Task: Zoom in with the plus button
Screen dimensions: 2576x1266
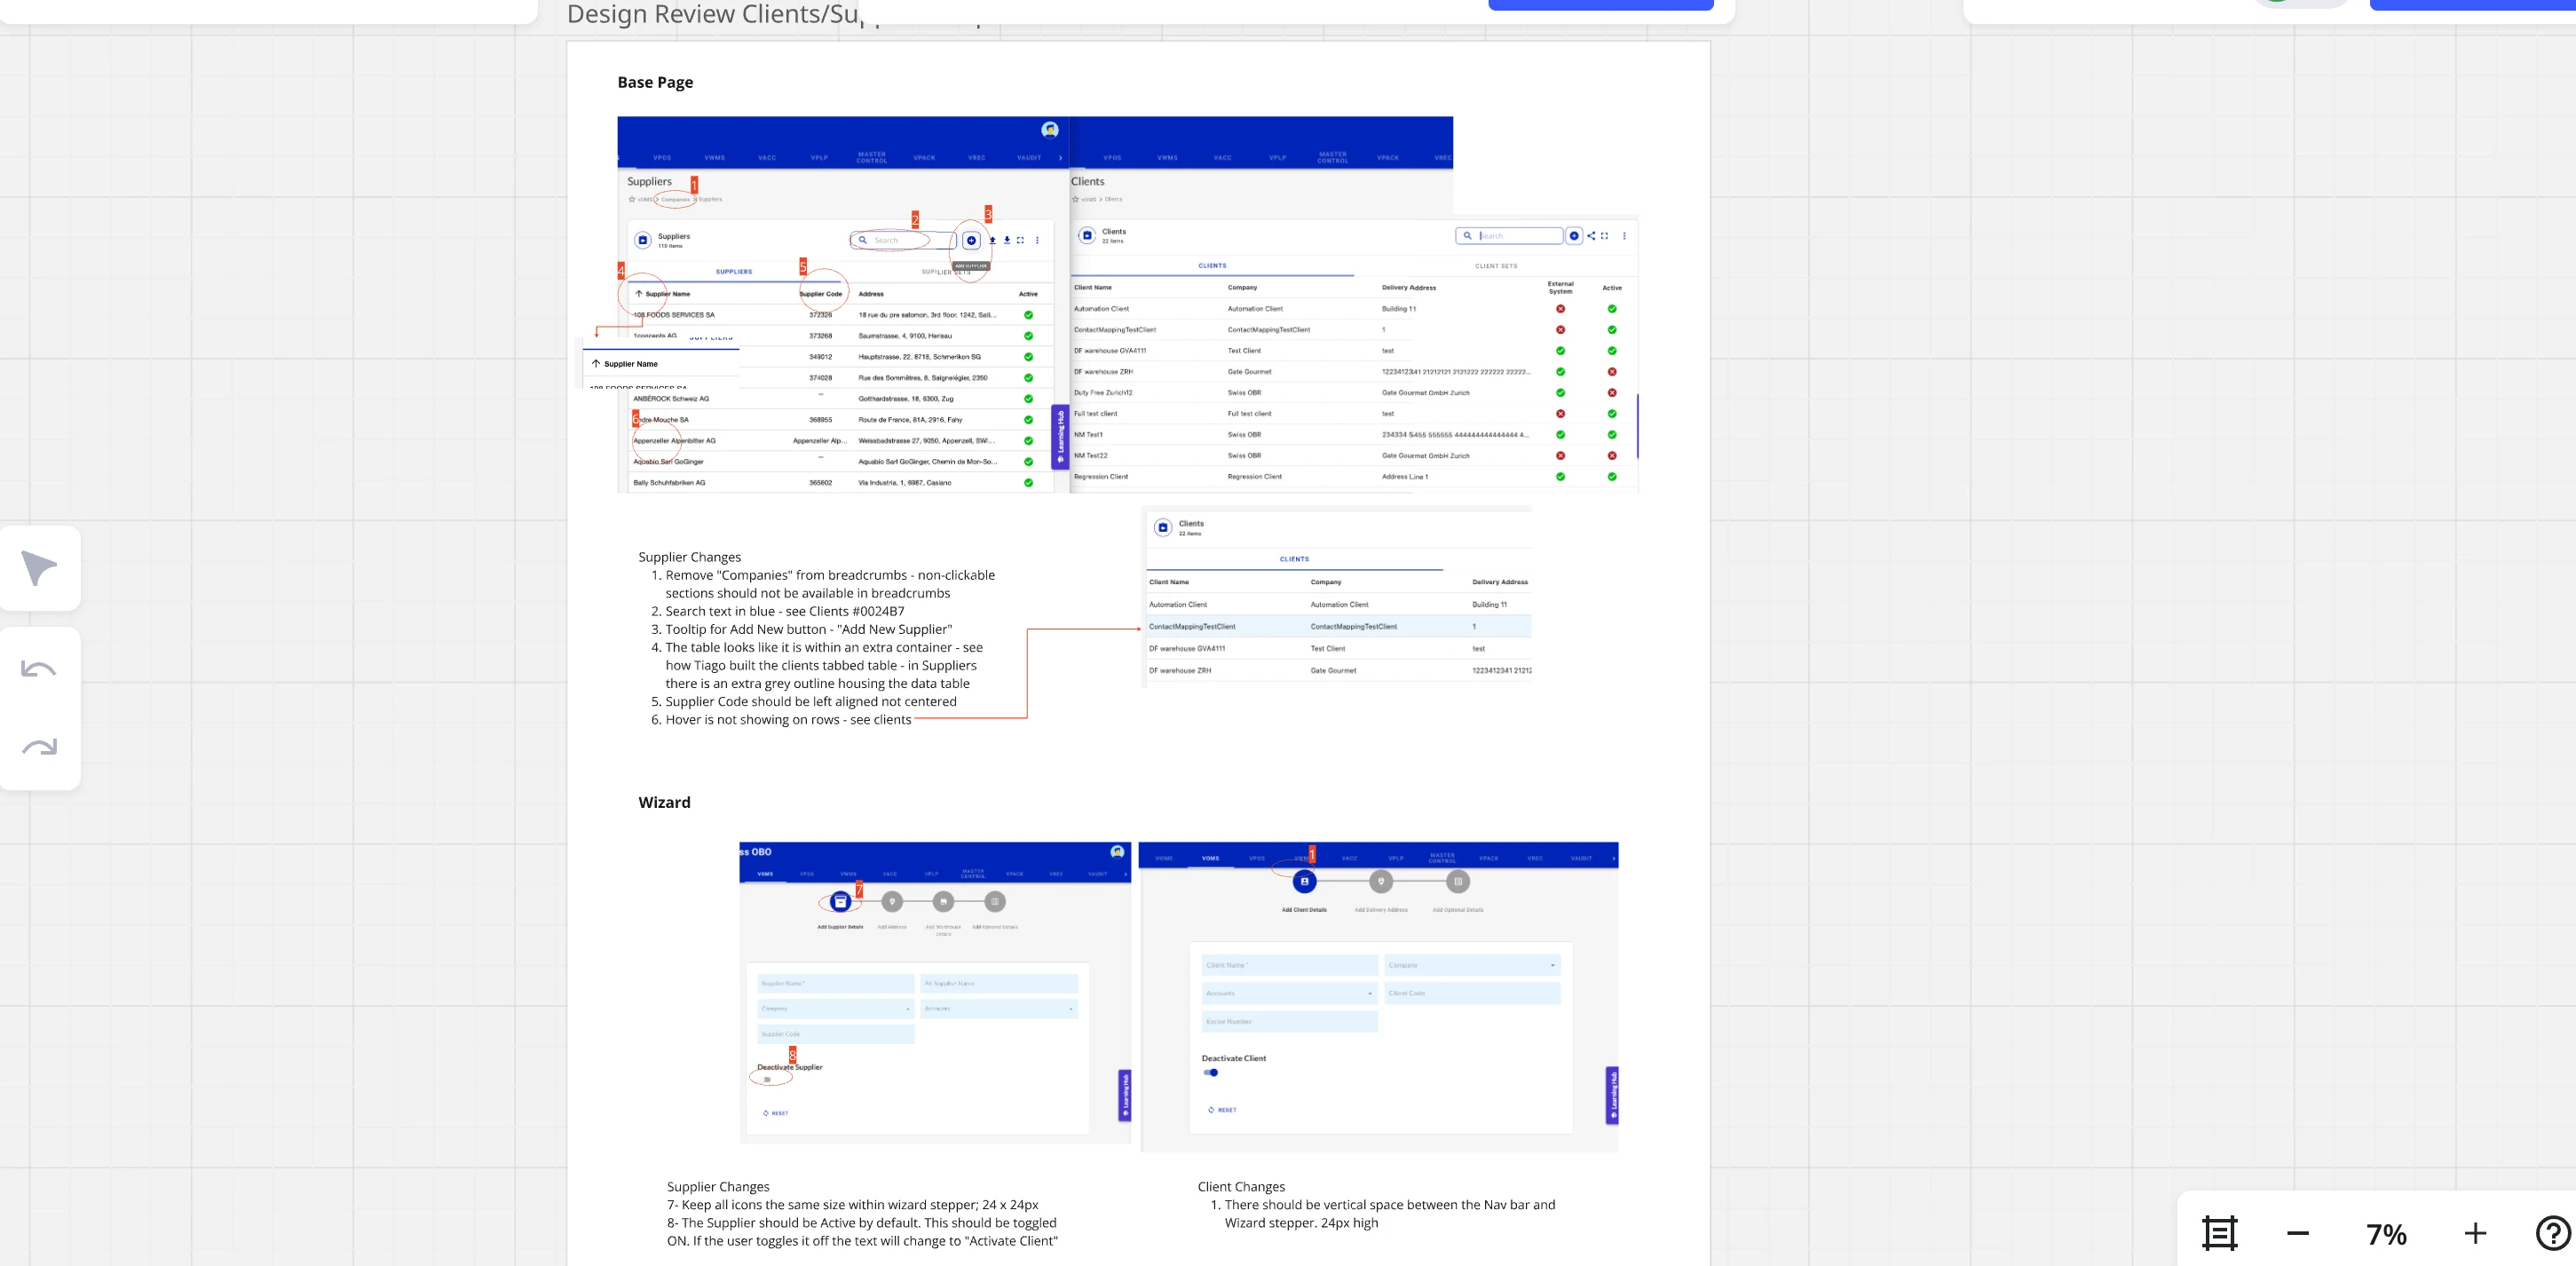Action: tap(2475, 1233)
